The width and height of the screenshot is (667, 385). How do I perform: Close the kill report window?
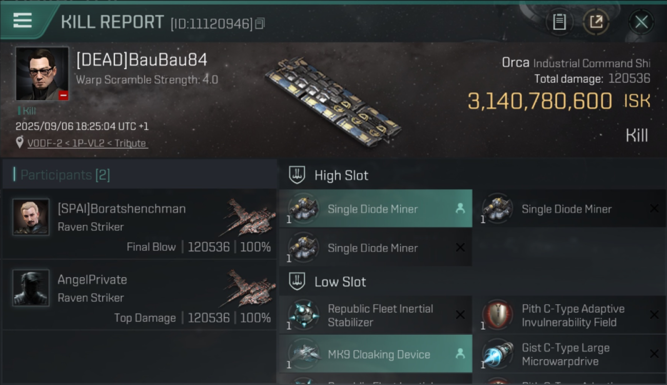coord(641,22)
